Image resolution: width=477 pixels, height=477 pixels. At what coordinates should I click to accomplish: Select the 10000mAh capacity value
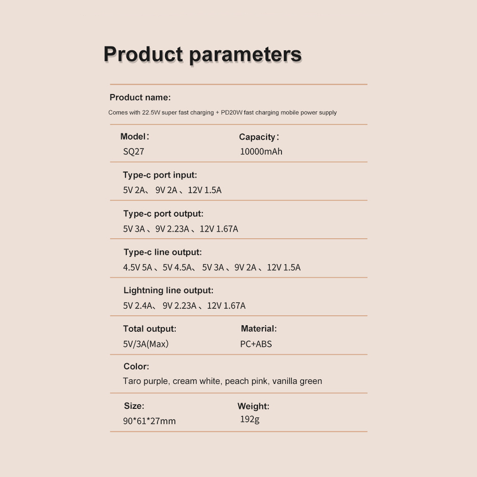pos(261,152)
